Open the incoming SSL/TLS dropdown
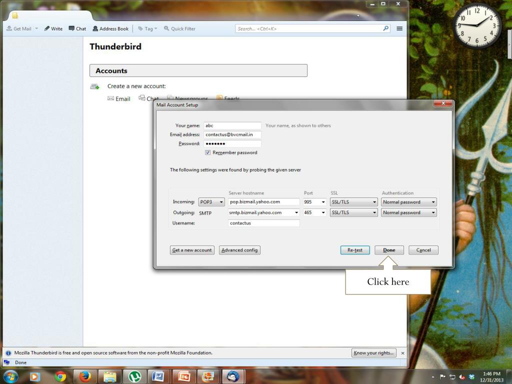Image resolution: width=512 pixels, height=384 pixels. tap(353, 202)
